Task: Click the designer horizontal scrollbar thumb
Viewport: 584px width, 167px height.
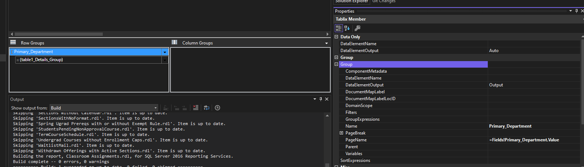Action: tap(59, 34)
